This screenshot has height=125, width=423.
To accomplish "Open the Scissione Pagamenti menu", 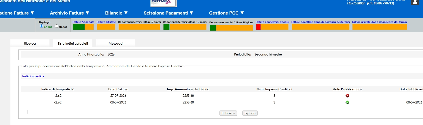I will point(168,13).
